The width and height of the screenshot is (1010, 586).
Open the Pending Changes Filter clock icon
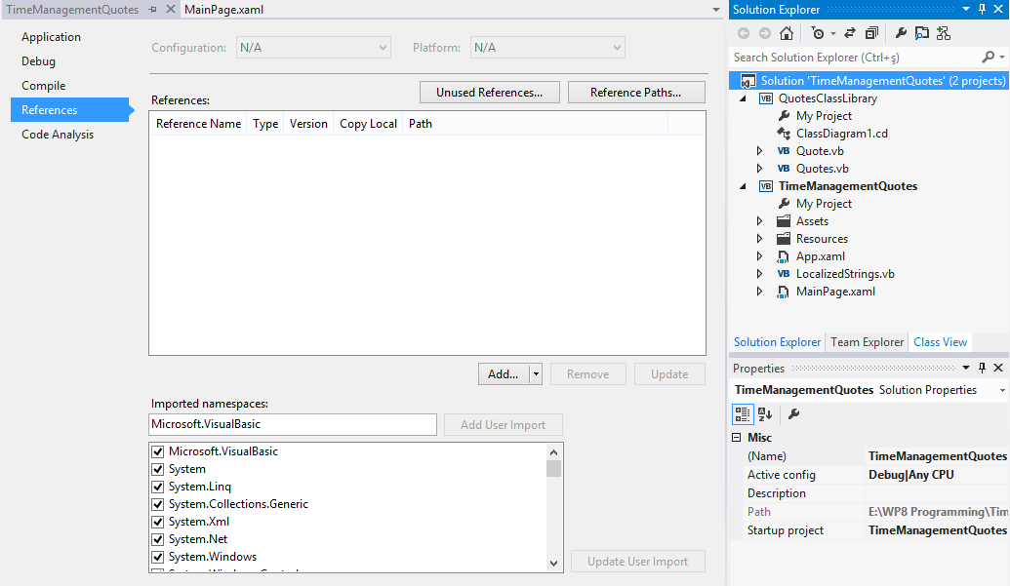[x=818, y=33]
